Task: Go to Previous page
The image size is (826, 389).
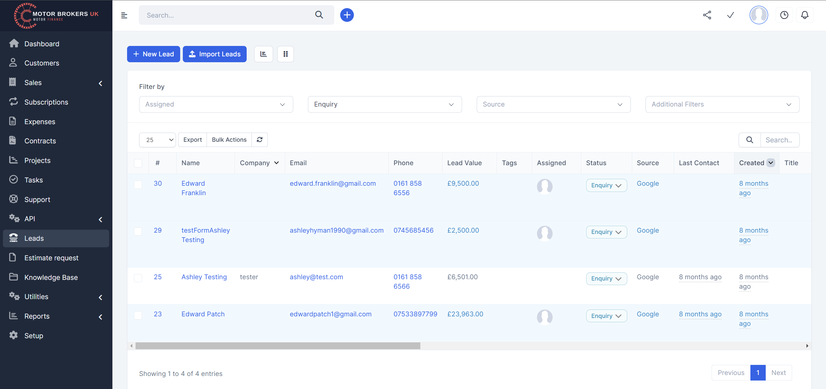Action: pos(731,373)
